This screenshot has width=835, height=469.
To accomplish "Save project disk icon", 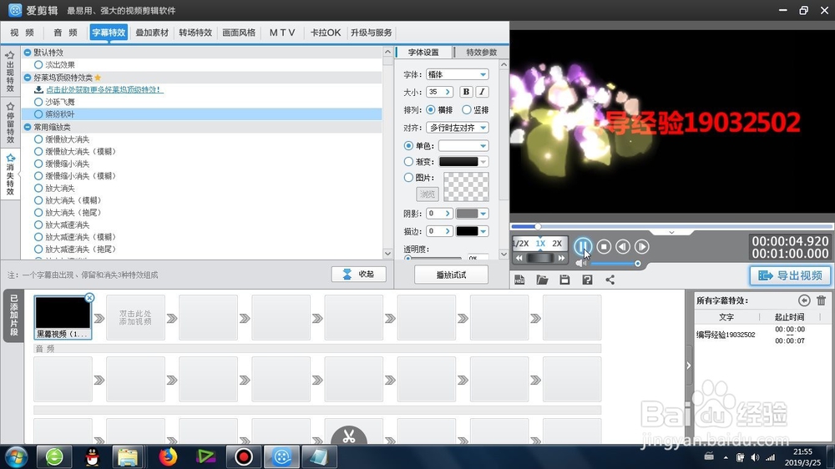I will 564,280.
